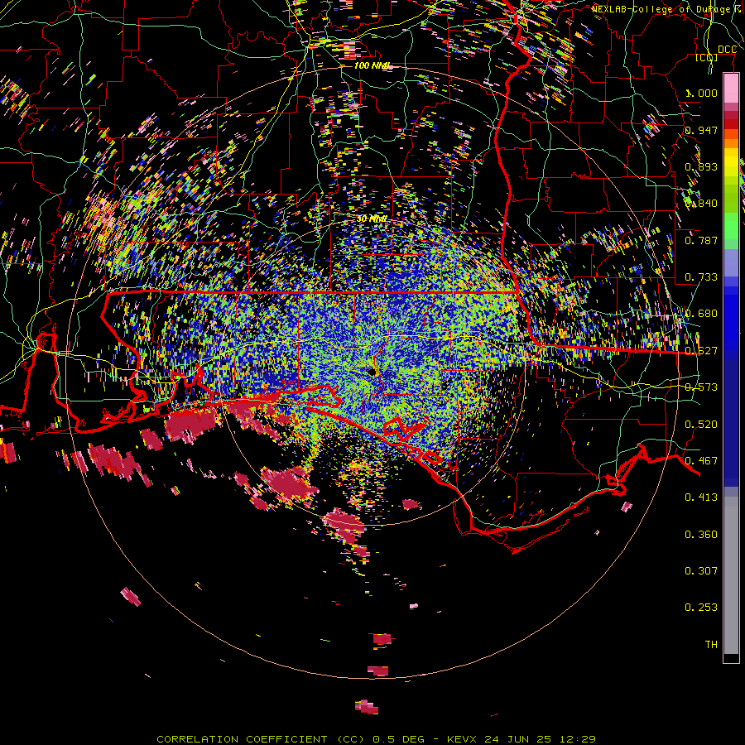Click the 0.253 color scale label
Image resolution: width=745 pixels, height=745 pixels.
click(701, 608)
